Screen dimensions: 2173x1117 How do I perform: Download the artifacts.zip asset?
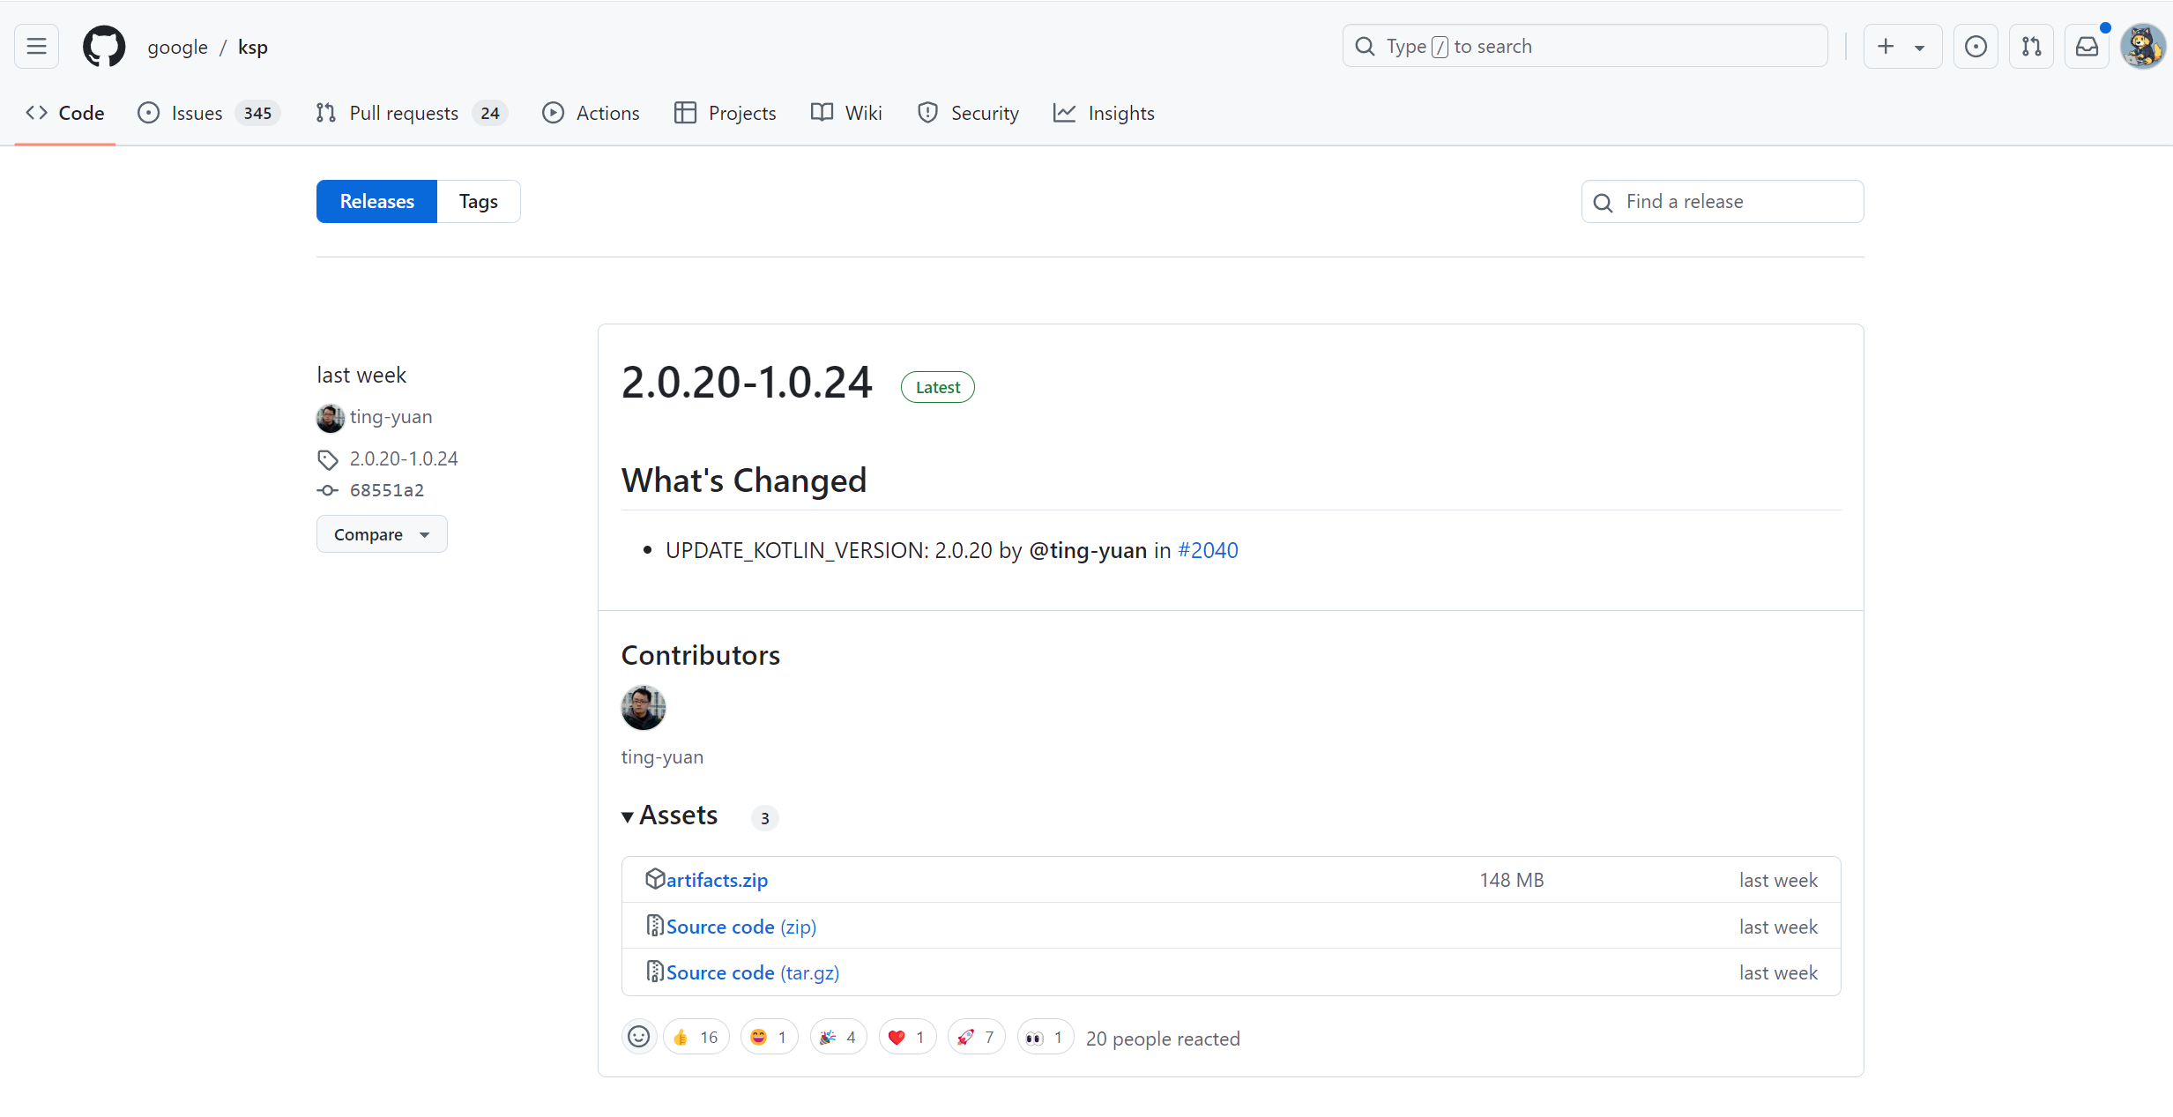pos(716,880)
